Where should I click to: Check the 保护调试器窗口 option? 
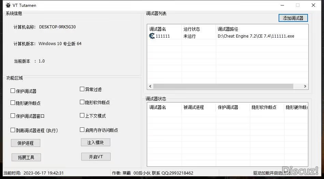pyautogui.click(x=13, y=116)
